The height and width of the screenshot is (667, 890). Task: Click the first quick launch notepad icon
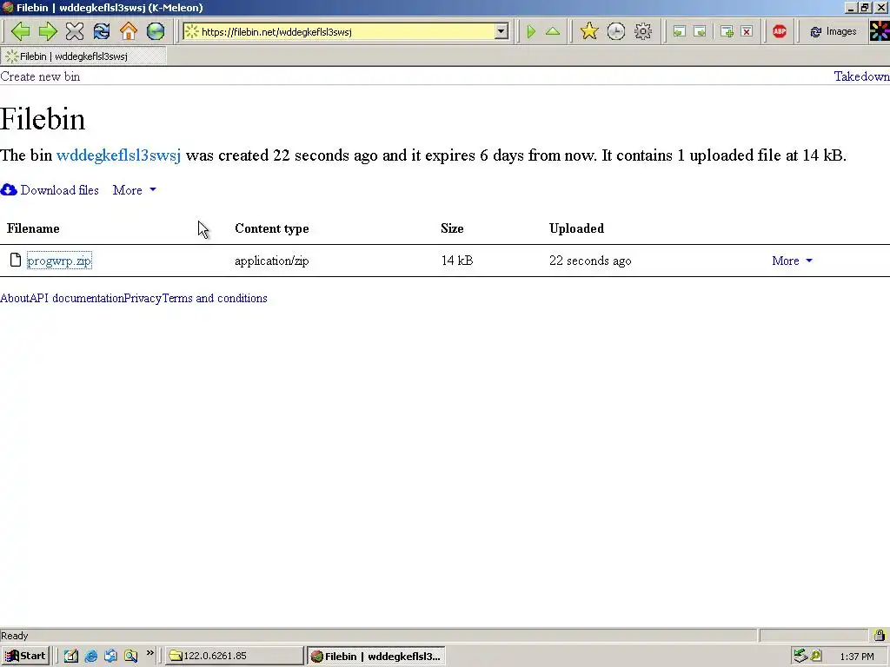click(x=70, y=657)
